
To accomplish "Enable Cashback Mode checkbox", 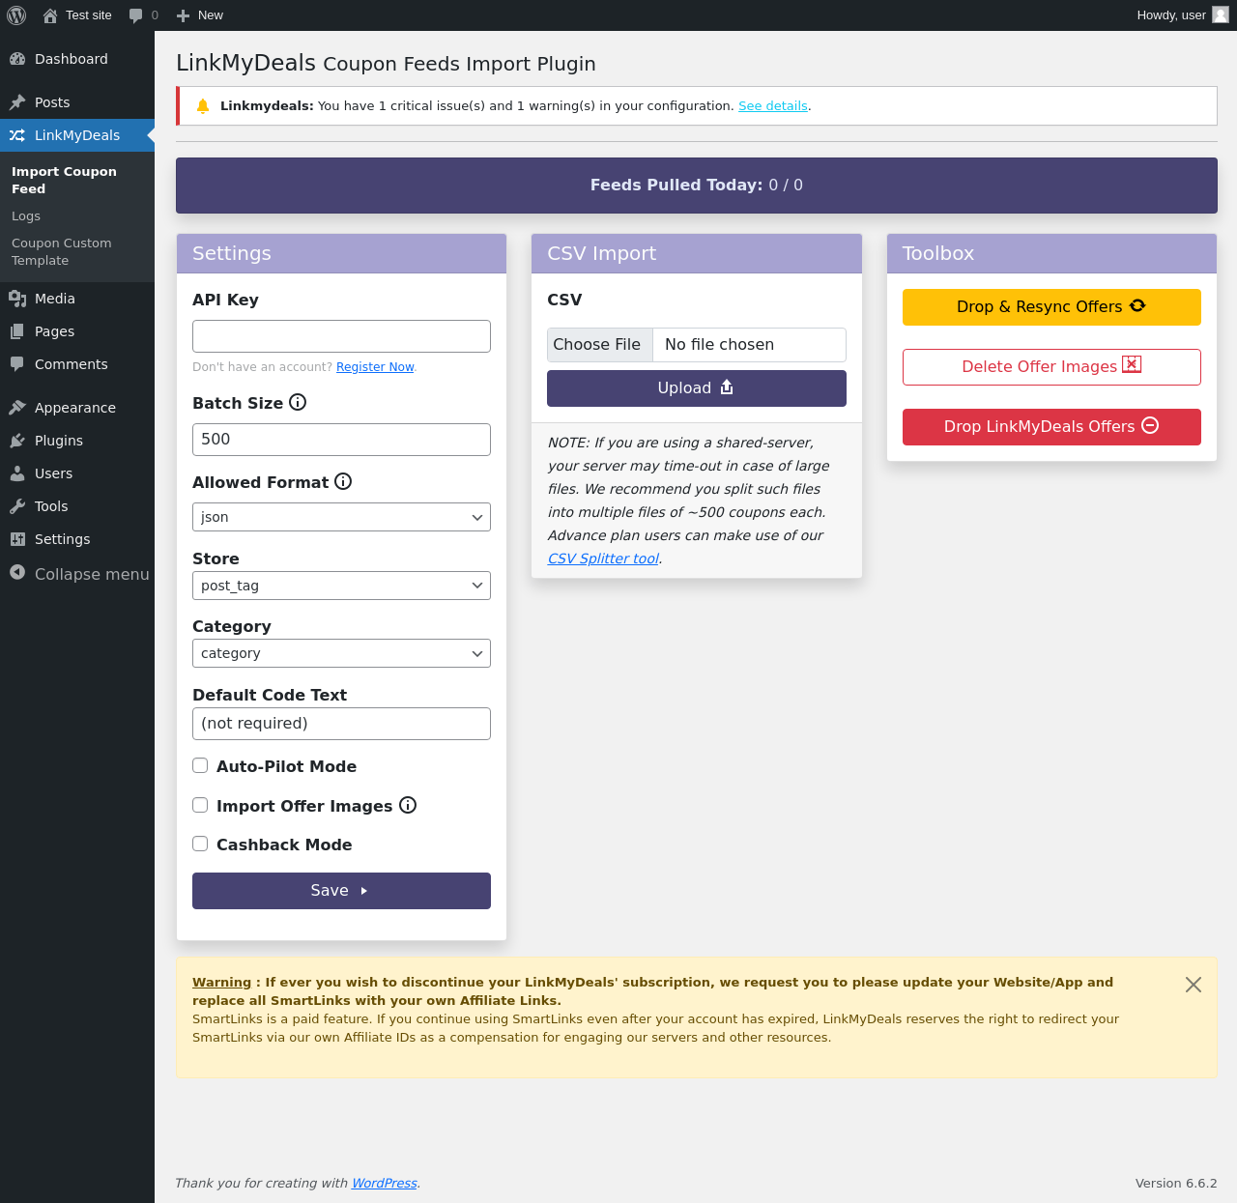I will 200,844.
